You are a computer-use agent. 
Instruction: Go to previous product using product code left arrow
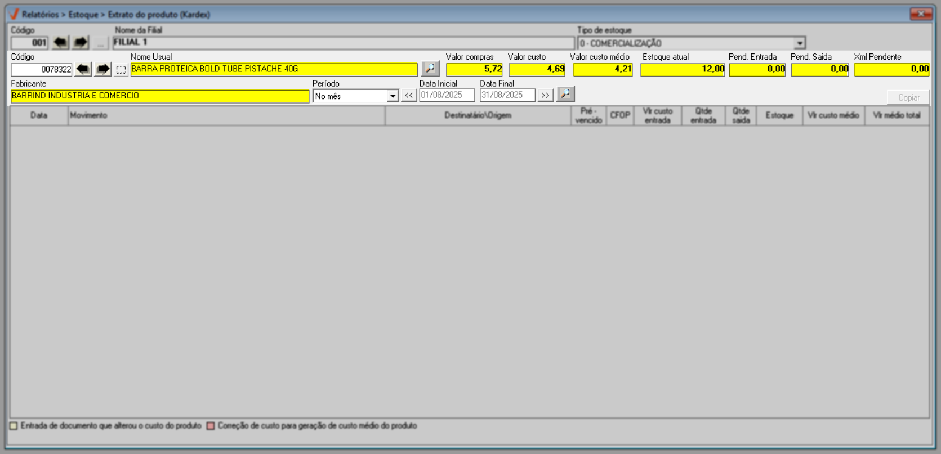pos(83,69)
